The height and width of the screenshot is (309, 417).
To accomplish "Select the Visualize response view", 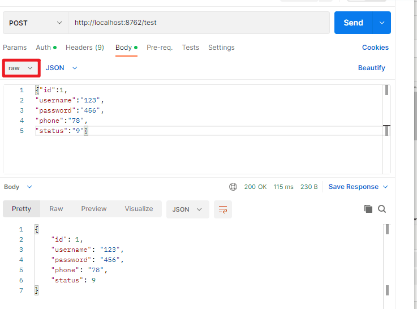I will click(139, 209).
